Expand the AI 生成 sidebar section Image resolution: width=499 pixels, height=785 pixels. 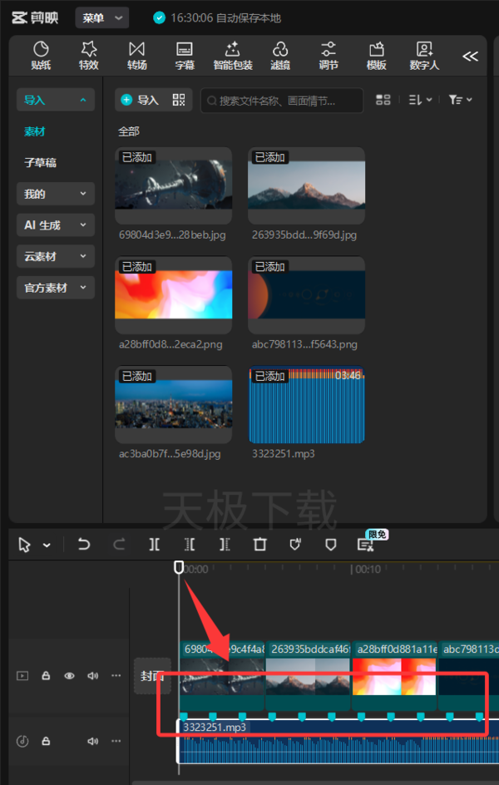[x=56, y=225]
